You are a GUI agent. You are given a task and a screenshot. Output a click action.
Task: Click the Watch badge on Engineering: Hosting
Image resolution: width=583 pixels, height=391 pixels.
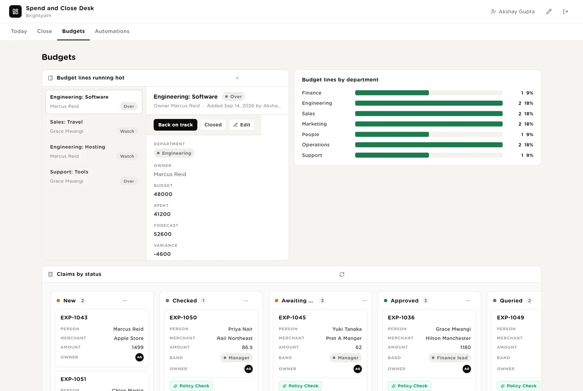127,156
